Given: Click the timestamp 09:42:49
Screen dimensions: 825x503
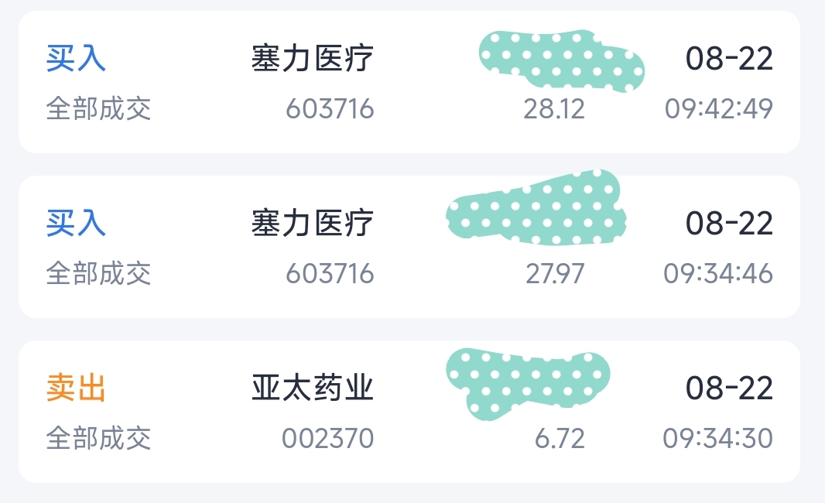Looking at the screenshot, I should tap(719, 109).
